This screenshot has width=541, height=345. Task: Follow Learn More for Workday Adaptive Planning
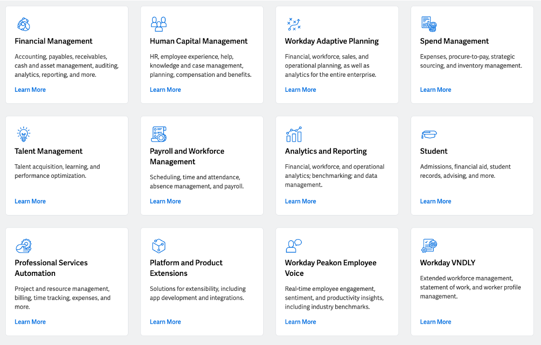[x=300, y=90]
